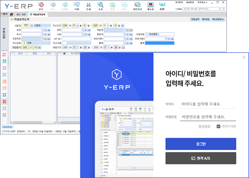The image size is (249, 178).
Task: Click the 삭제 (delete) toolbar icon
Action: tap(77, 6)
